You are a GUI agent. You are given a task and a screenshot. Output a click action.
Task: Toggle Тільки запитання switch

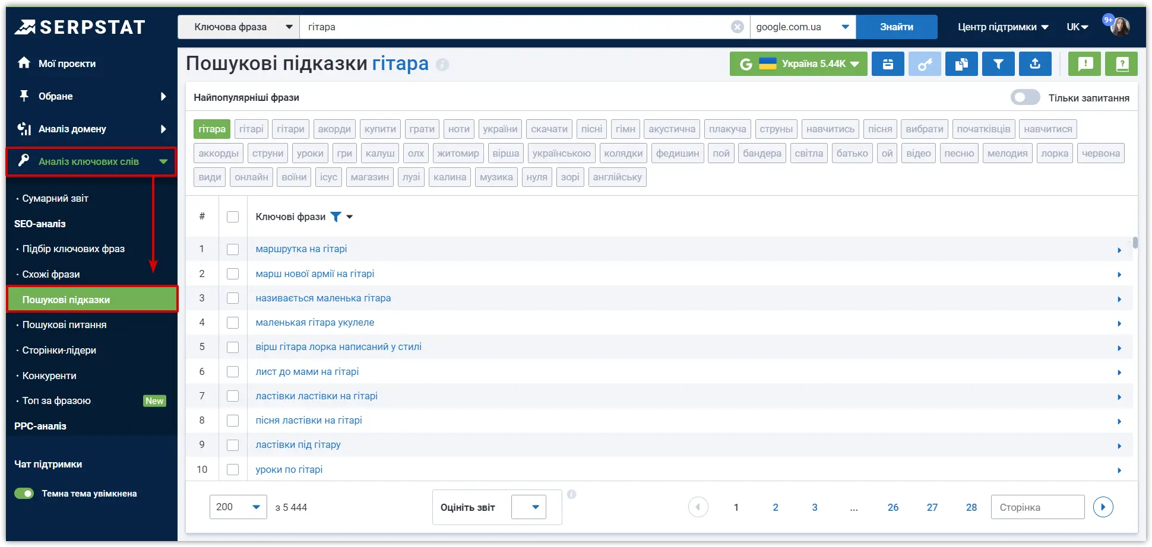pos(1026,97)
